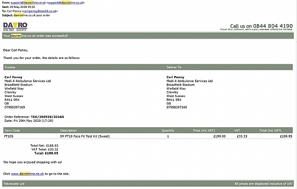Click the Description column header
This screenshot has height=189, width=297.
69,131
